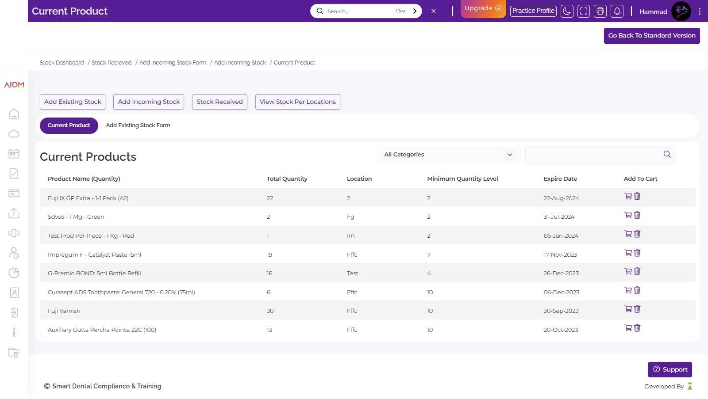Select the Current Product tab
708x399 pixels.
[69, 125]
